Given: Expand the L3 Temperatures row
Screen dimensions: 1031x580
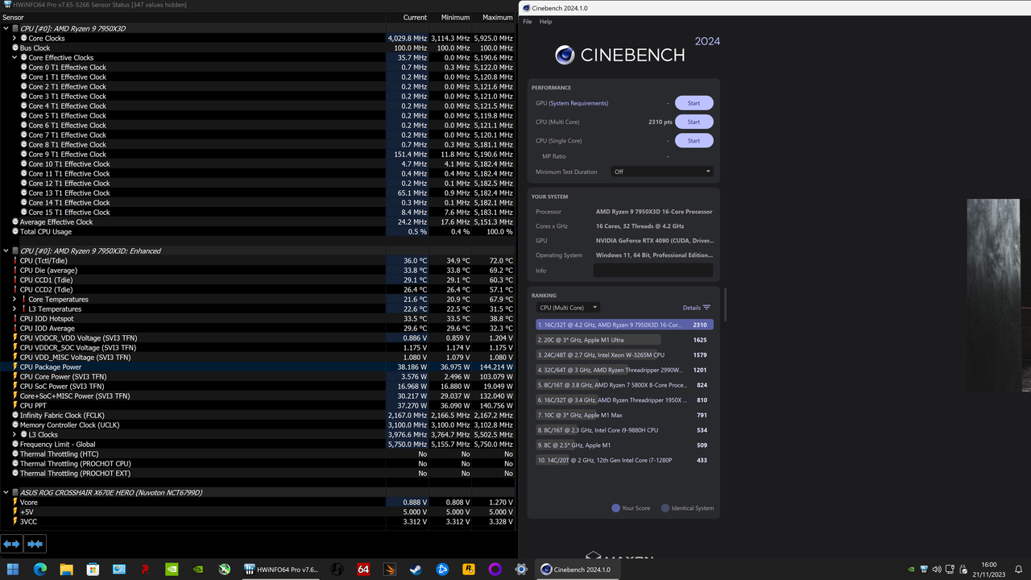Looking at the screenshot, I should (x=14, y=309).
